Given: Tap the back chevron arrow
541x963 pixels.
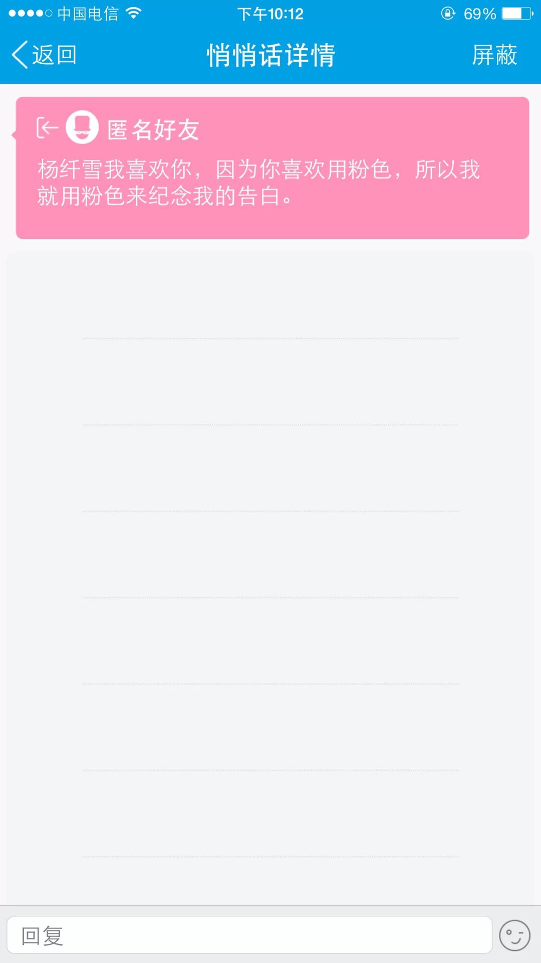Looking at the screenshot, I should 20,55.
